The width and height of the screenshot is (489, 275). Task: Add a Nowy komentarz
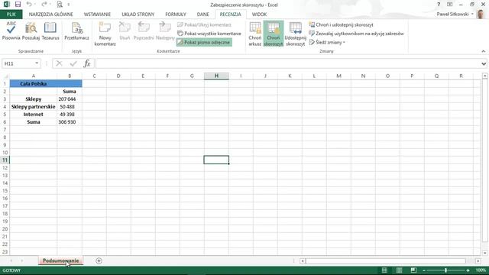pyautogui.click(x=105, y=34)
